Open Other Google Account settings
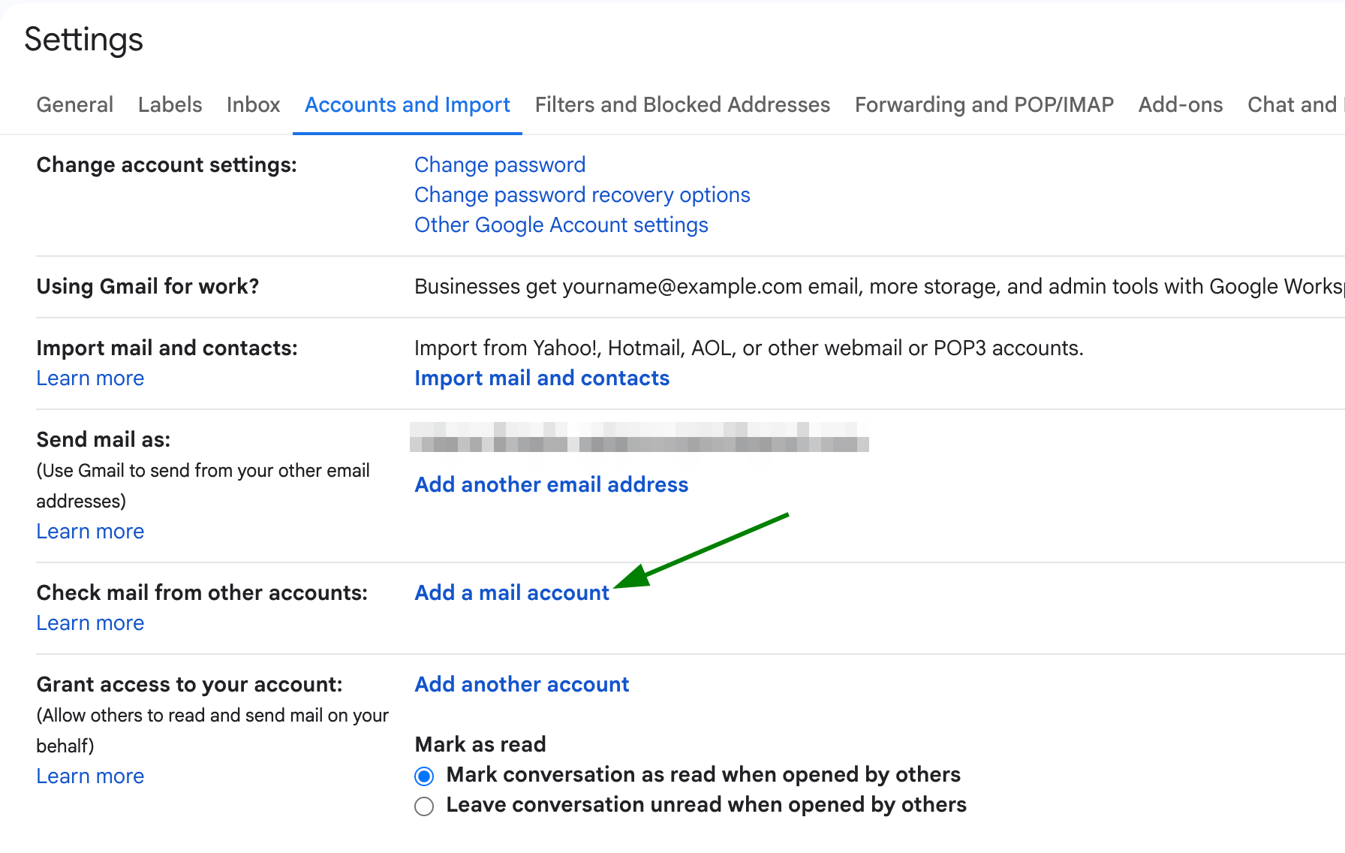The width and height of the screenshot is (1345, 853). (x=561, y=225)
